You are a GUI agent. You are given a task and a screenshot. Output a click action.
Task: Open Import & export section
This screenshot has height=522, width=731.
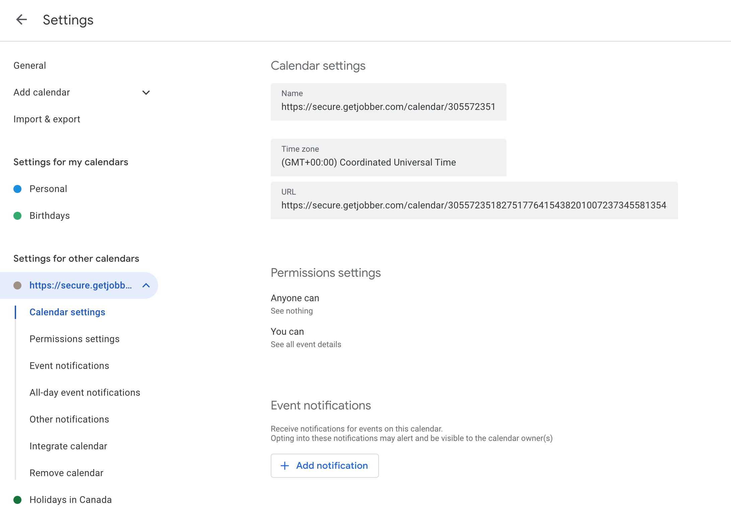(47, 119)
